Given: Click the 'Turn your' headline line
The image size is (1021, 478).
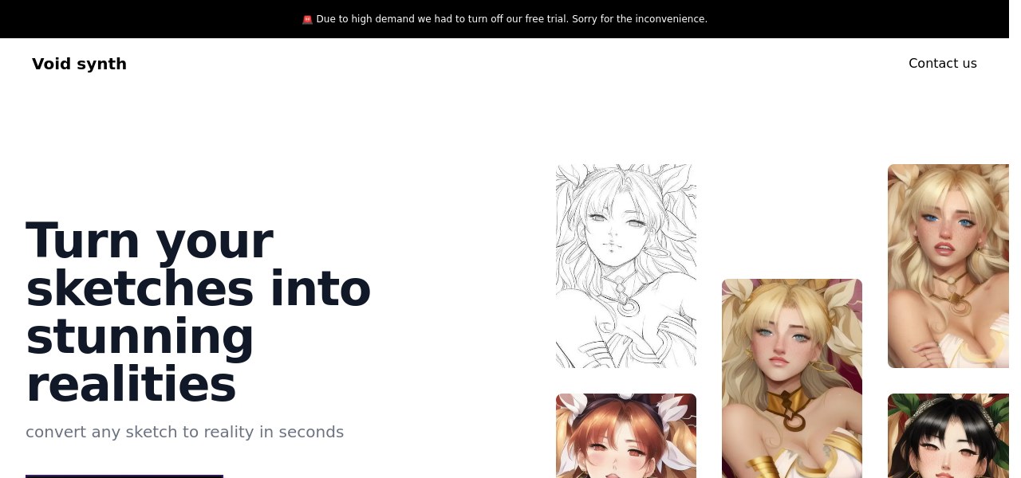Looking at the screenshot, I should [149, 240].
